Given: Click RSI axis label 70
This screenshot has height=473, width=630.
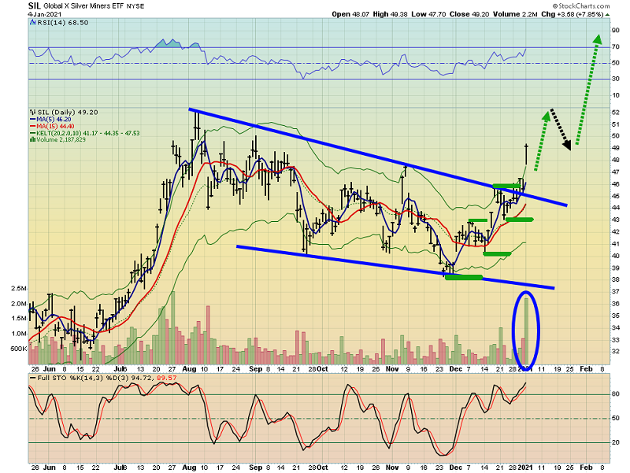Looking at the screenshot, I should 615,47.
